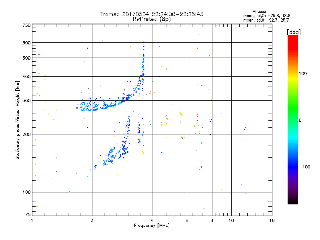Click the colorbar tick label '-100'
This screenshot has width=320, height=240.
[x=304, y=167]
